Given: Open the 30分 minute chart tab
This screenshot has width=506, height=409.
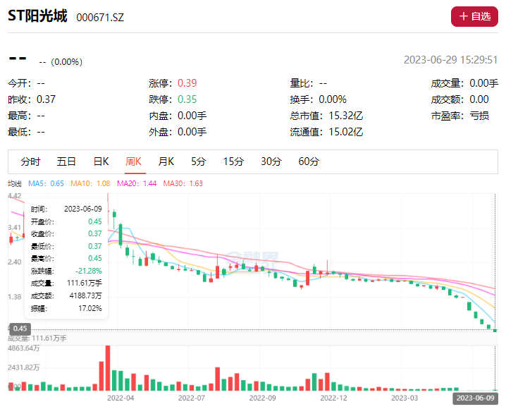Looking at the screenshot, I should coord(271,161).
